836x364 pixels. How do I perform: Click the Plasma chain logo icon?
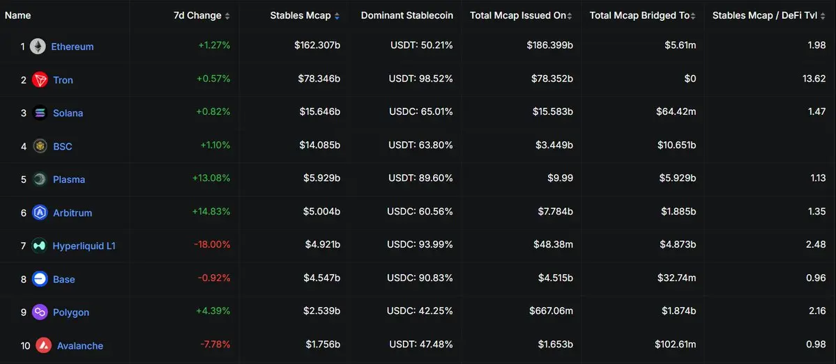(x=40, y=180)
